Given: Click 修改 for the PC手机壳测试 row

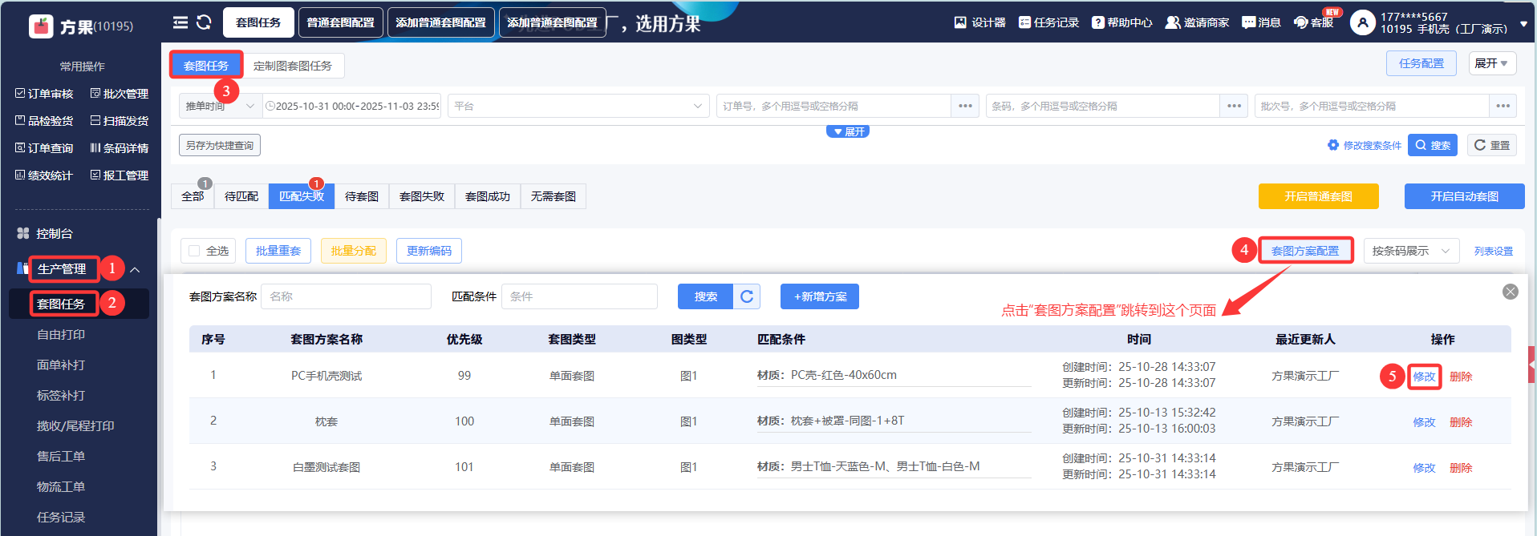Looking at the screenshot, I should pyautogui.click(x=1424, y=377).
